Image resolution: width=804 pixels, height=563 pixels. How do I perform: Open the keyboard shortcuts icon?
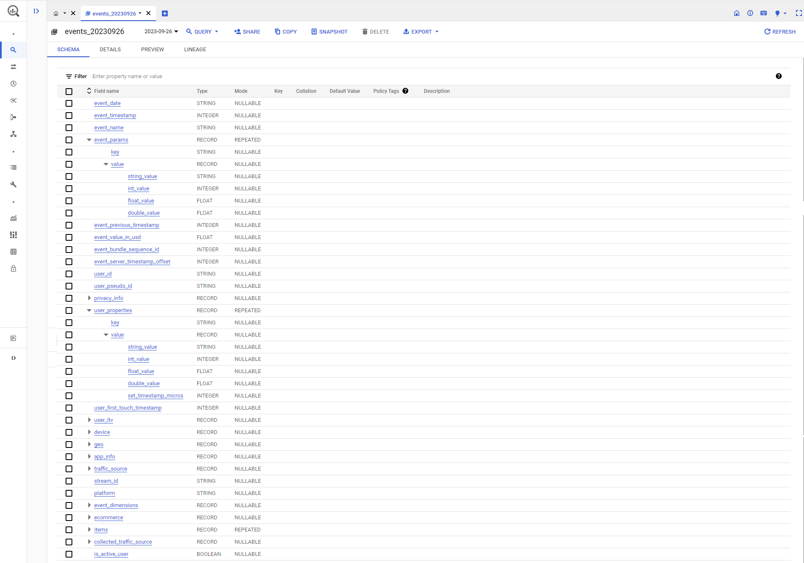(764, 13)
